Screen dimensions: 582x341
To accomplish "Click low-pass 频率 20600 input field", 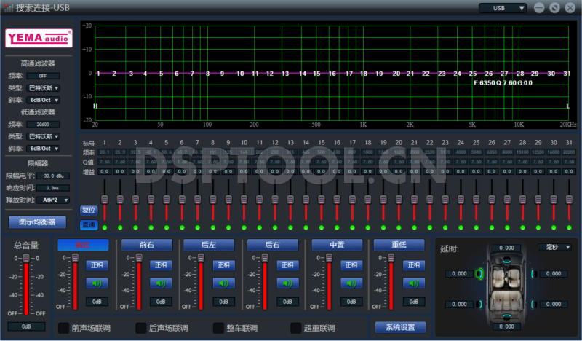I will click(43, 124).
